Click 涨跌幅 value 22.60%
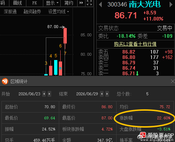 click(x=164, y=118)
